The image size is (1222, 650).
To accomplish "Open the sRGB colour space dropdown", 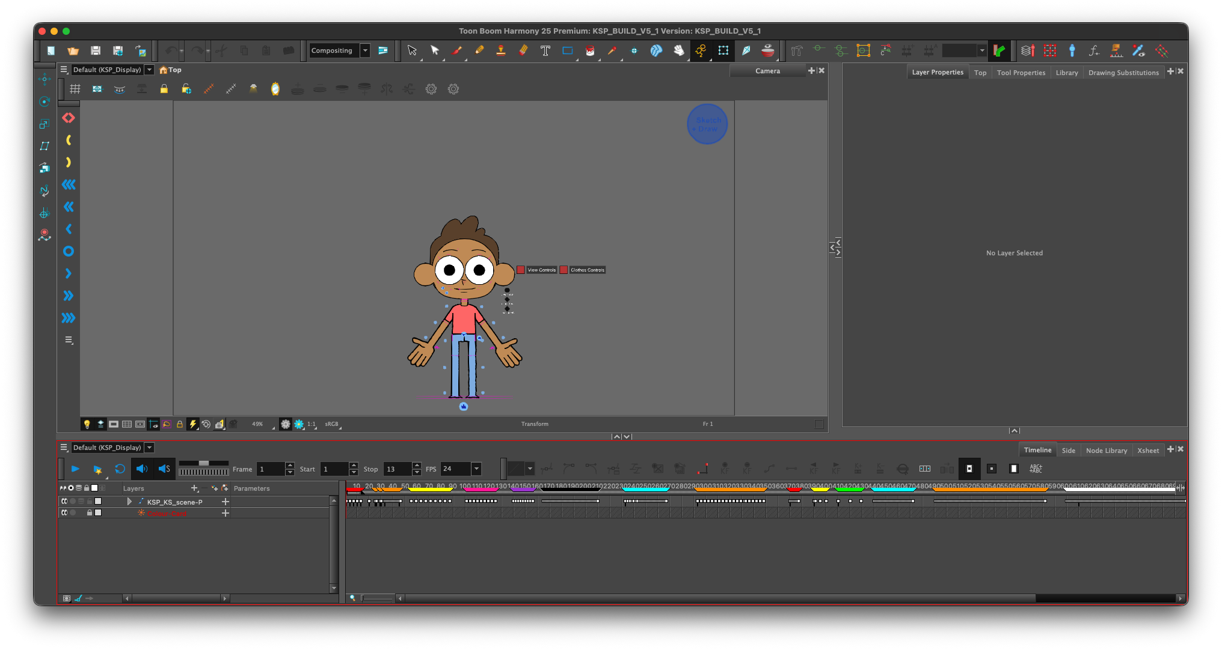I will click(333, 424).
